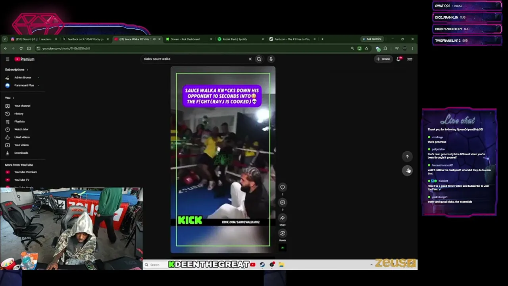Open the Chrome three-dot menu

click(412, 48)
